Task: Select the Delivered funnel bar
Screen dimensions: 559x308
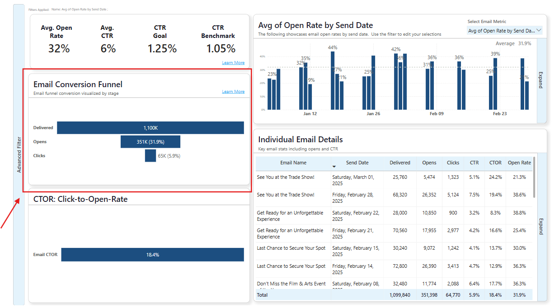Action: point(150,128)
